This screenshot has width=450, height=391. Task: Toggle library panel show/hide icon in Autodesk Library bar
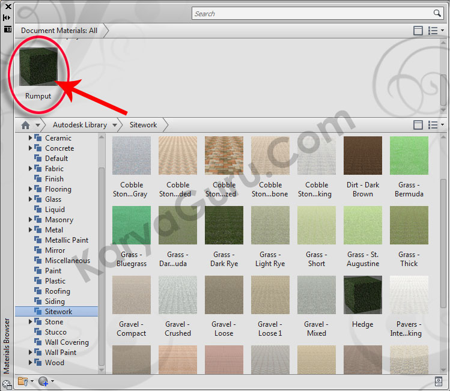(x=418, y=125)
